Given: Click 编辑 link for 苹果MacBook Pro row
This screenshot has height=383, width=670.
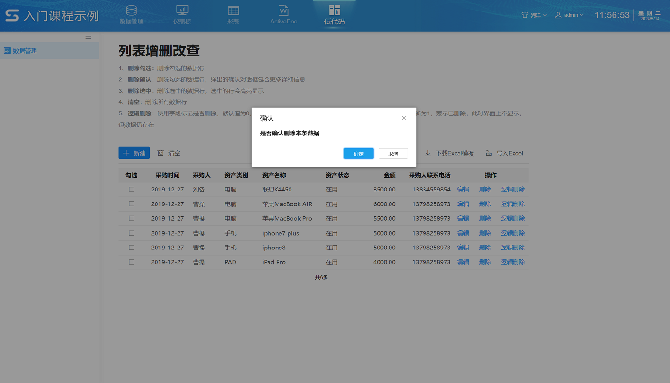Looking at the screenshot, I should (x=463, y=218).
